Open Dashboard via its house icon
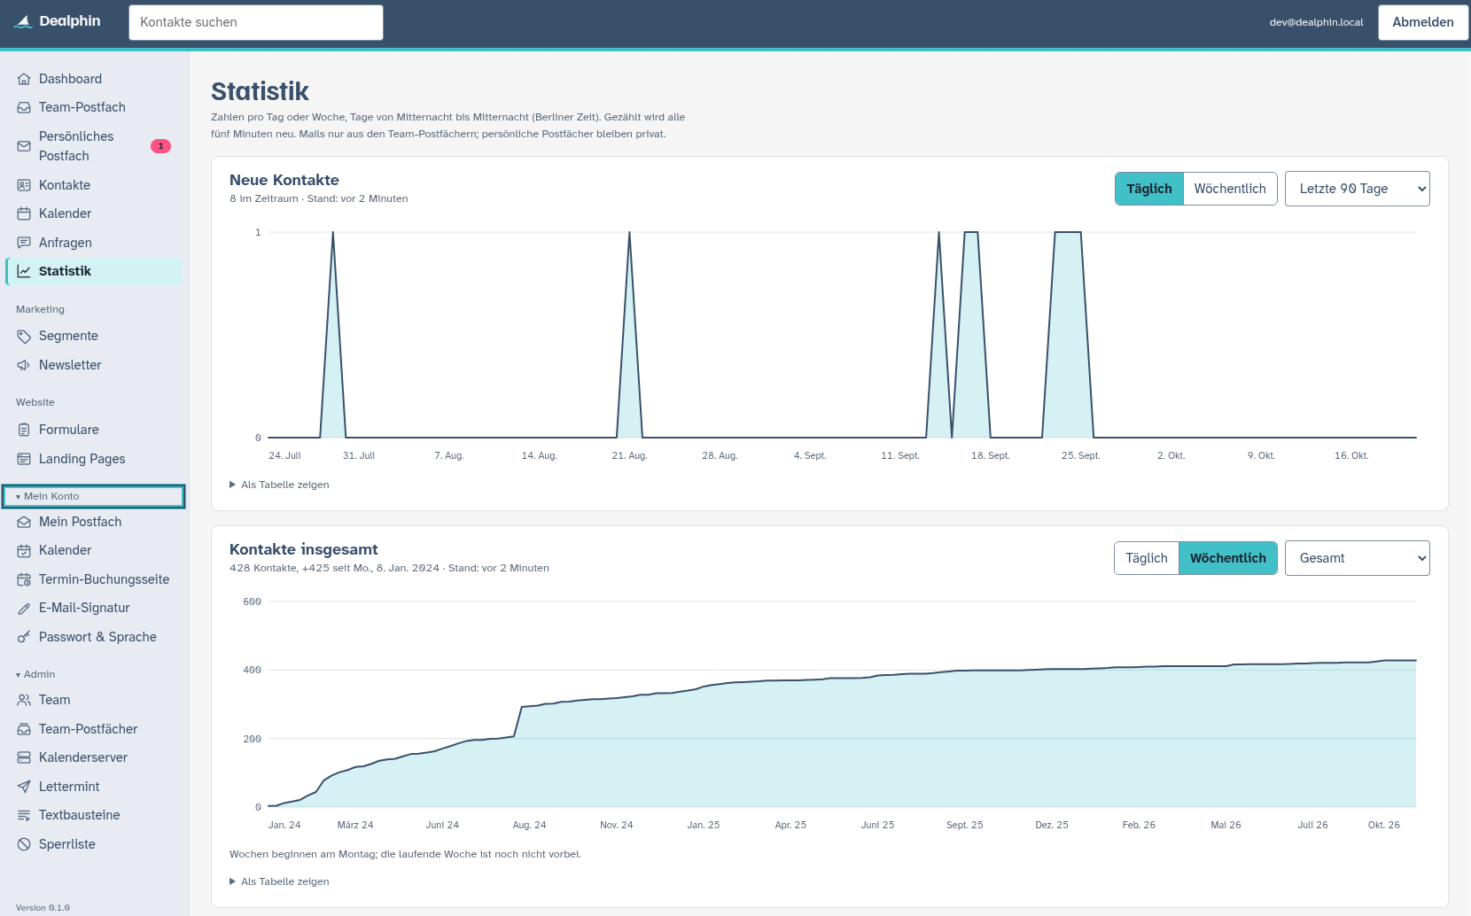Viewport: 1471px width, 916px height. (x=24, y=79)
